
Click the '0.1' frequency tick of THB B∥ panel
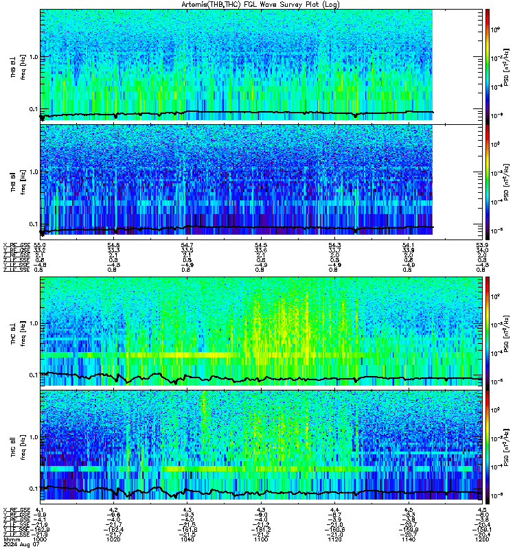(33, 224)
